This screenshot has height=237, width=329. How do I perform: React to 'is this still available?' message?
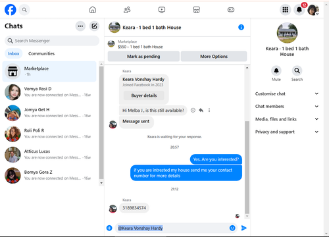pyautogui.click(x=193, y=110)
